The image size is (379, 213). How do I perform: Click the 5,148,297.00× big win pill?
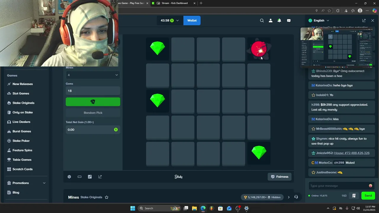(x=262, y=197)
